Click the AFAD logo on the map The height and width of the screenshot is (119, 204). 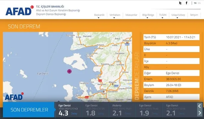pos(14,96)
